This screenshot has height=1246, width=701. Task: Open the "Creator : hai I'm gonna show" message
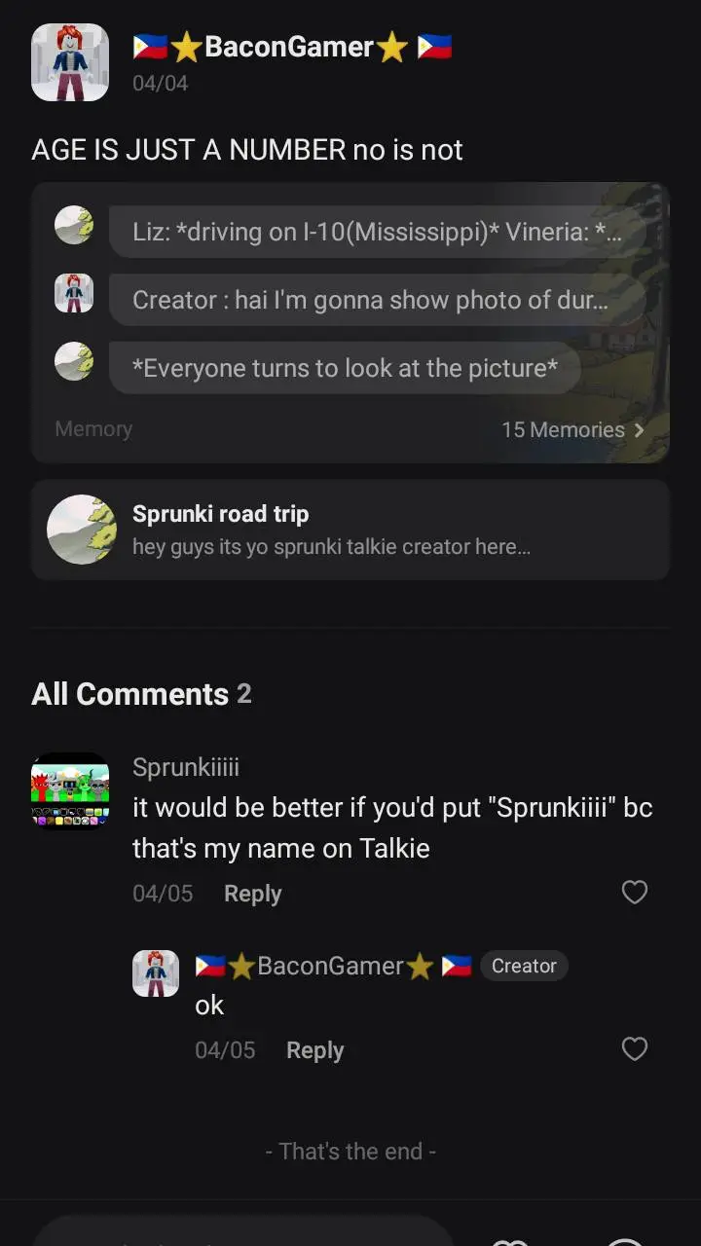tap(376, 300)
